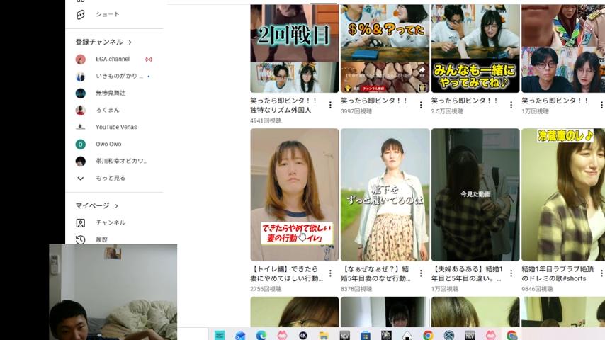Click the title 【夫婦あるある】結婚1年目と5年目の違い
Viewport: 605px width, 340px height.
pyautogui.click(x=467, y=273)
